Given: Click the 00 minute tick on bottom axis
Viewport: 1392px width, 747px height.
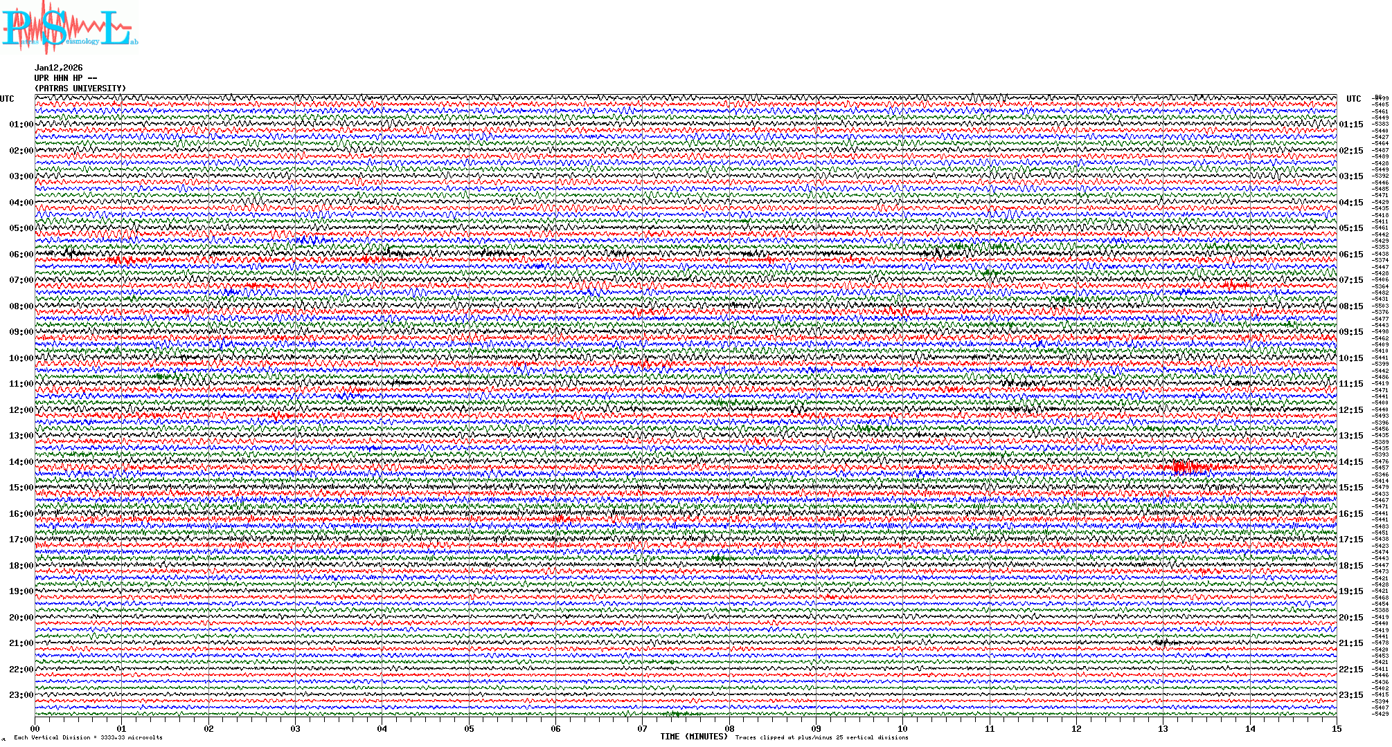Looking at the screenshot, I should tap(35, 729).
